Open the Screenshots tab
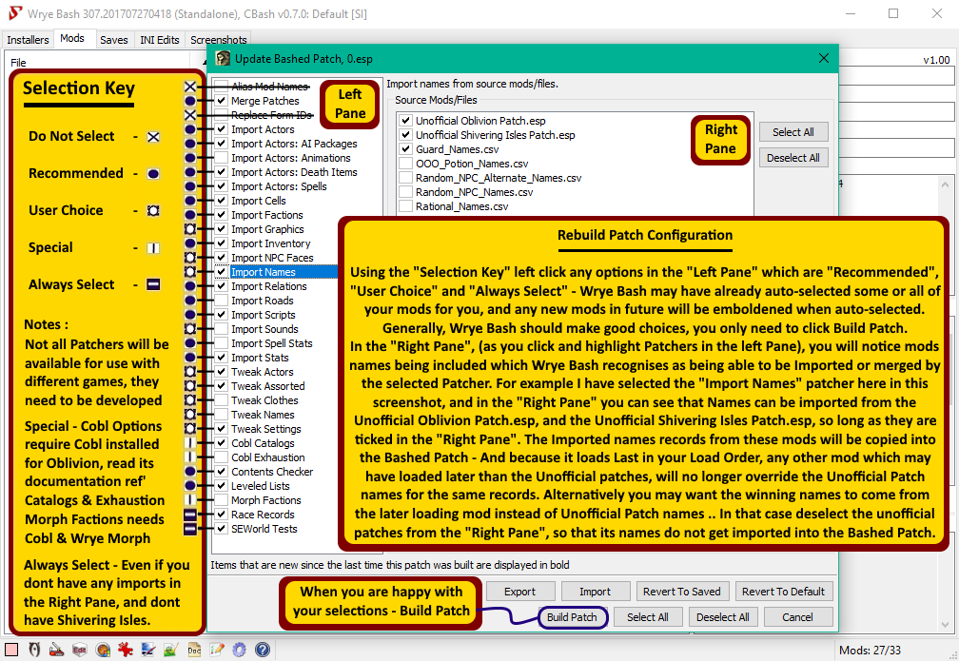 tap(219, 40)
